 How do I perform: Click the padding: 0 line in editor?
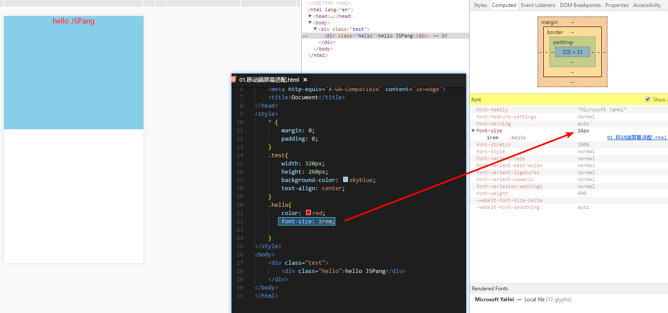[300, 138]
